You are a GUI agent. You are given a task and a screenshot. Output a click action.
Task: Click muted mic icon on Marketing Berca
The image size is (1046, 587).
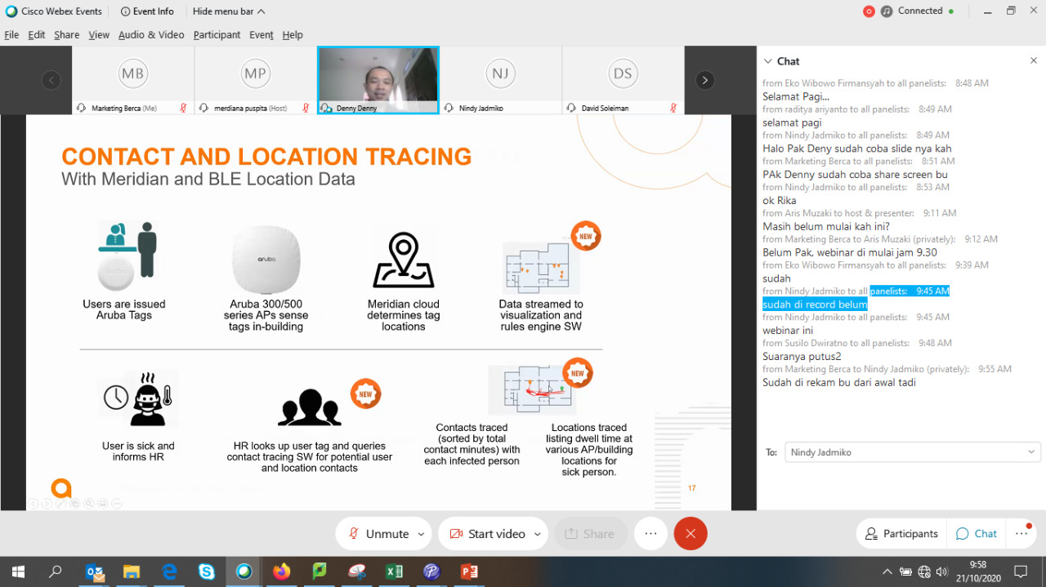pyautogui.click(x=183, y=108)
